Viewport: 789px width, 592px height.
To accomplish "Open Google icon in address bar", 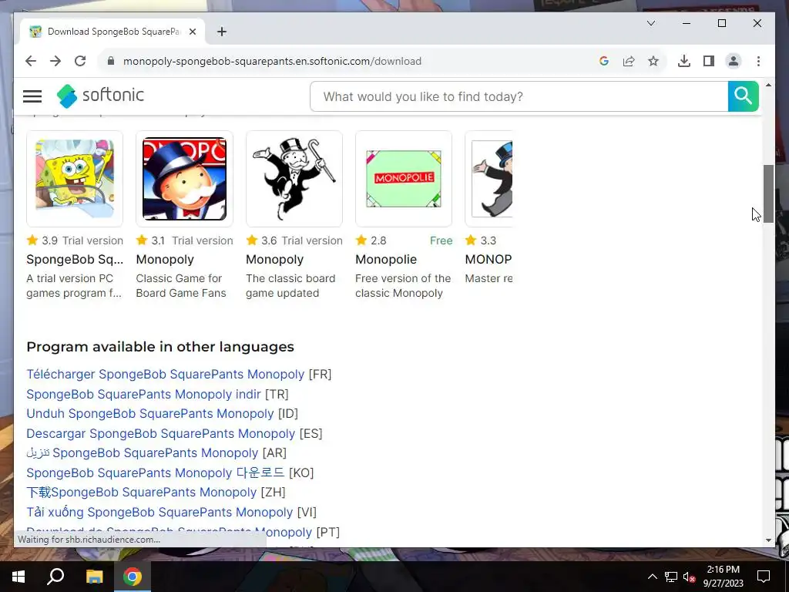I will click(x=604, y=61).
